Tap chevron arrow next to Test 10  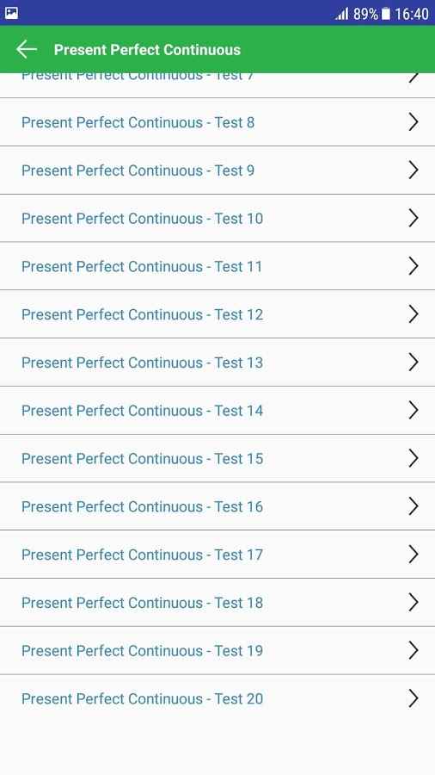pos(414,218)
